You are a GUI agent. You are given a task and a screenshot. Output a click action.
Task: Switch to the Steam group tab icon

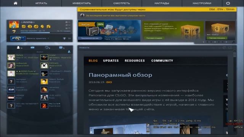61,47
